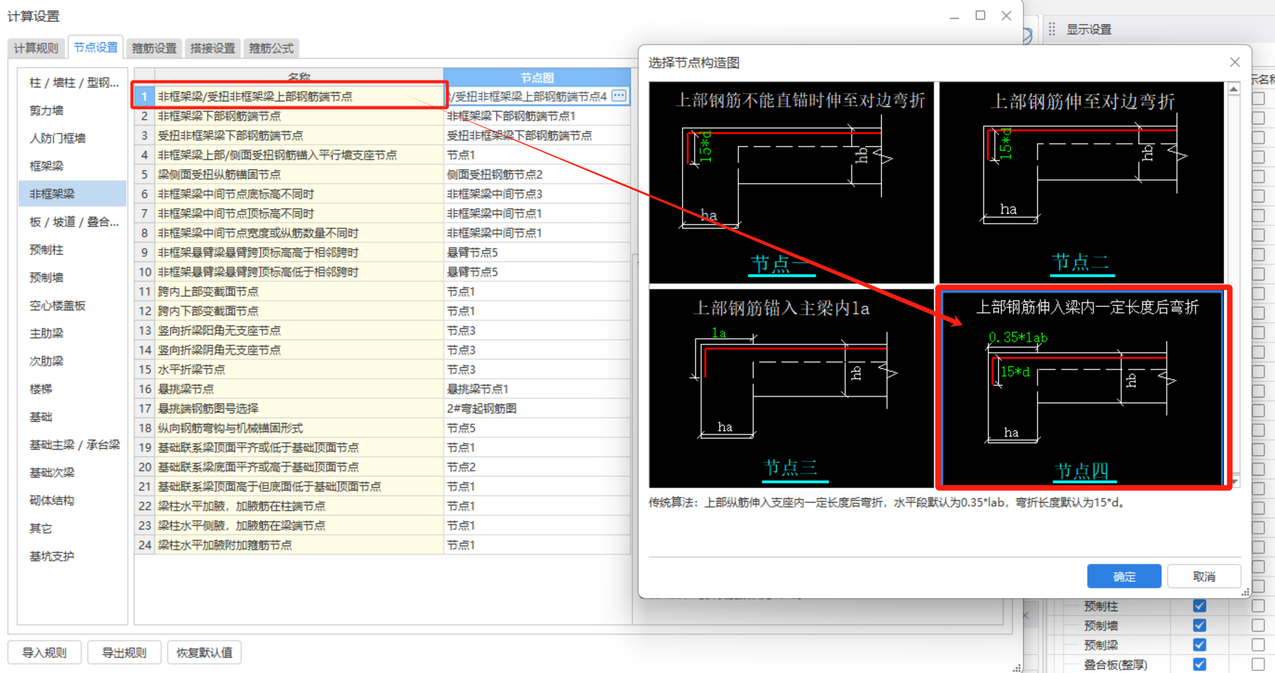Select 柱 / 墙柱 / 型钢 category
The image size is (1275, 673).
click(73, 82)
